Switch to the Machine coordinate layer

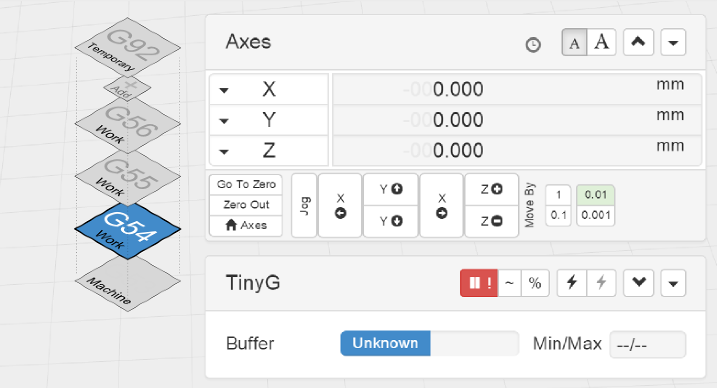128,284
